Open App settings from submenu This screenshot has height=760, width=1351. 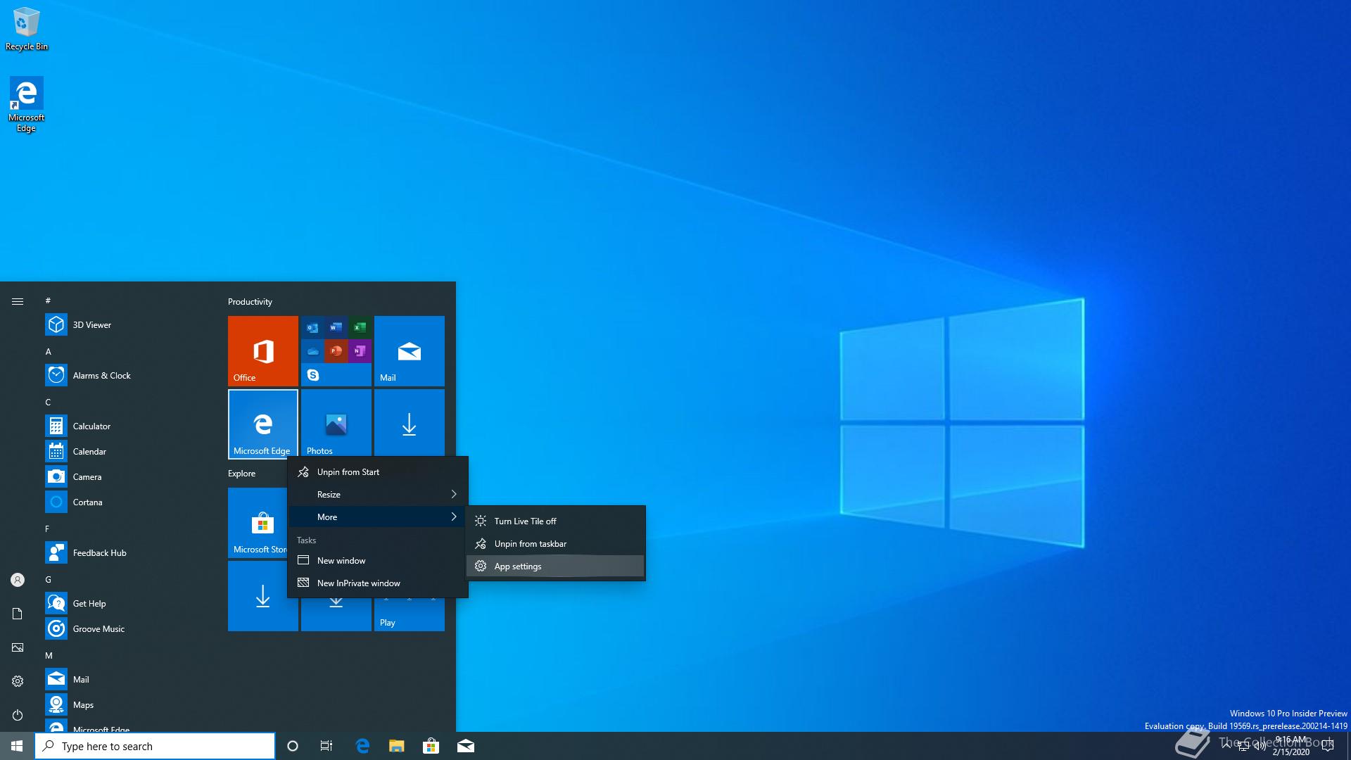[x=555, y=566]
